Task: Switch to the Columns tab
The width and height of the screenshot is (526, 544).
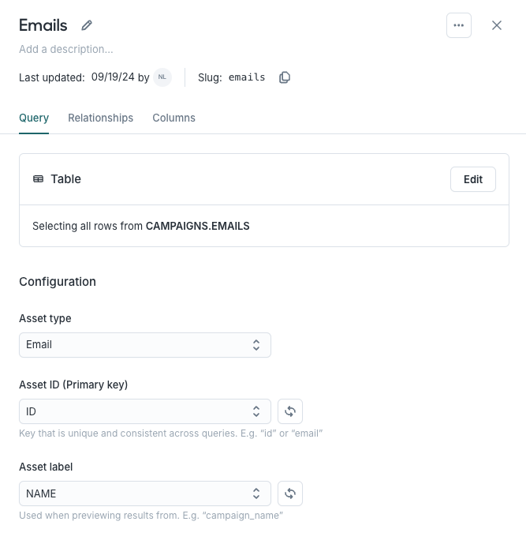Action: point(173,118)
